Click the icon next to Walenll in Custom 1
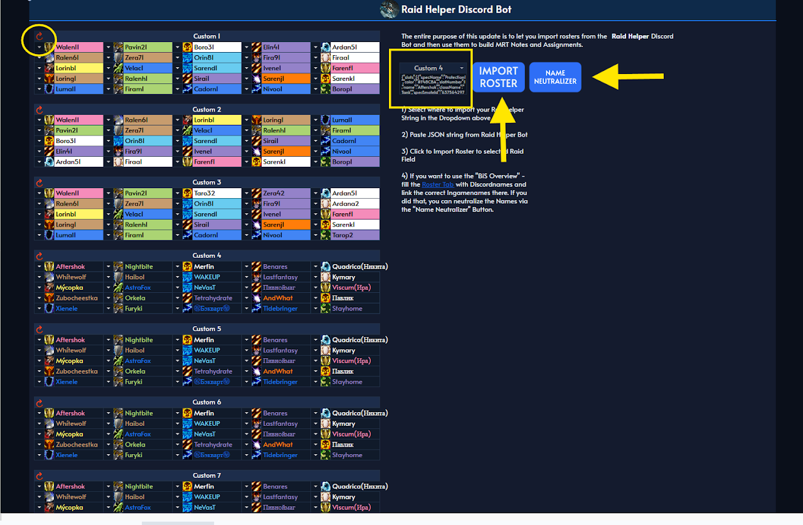 [x=49, y=47]
